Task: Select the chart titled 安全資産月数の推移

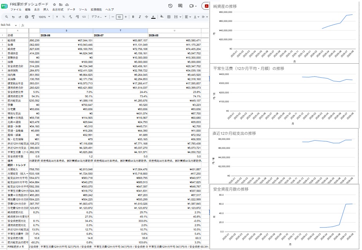Action: pos(284,216)
